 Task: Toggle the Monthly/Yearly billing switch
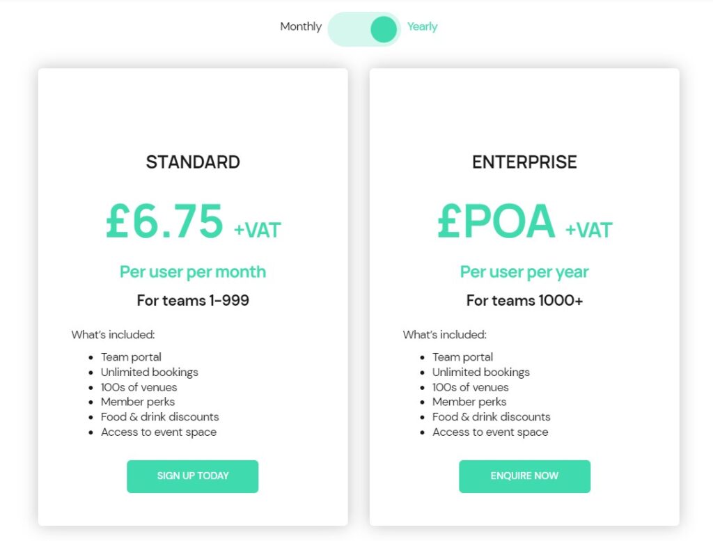tap(364, 29)
